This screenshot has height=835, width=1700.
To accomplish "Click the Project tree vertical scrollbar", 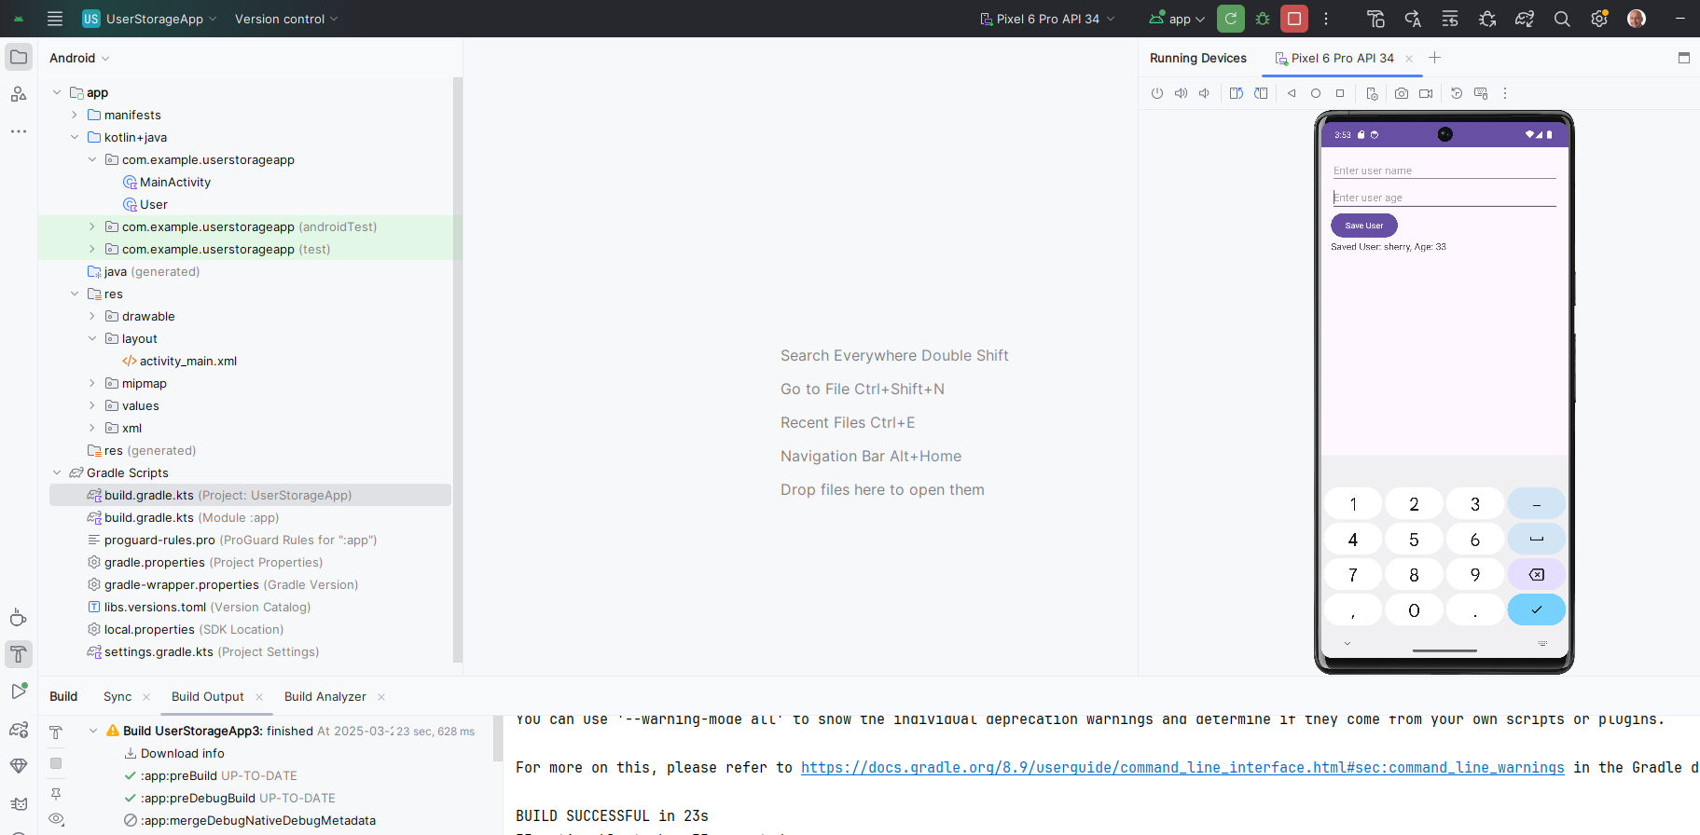I will pyautogui.click(x=458, y=369).
